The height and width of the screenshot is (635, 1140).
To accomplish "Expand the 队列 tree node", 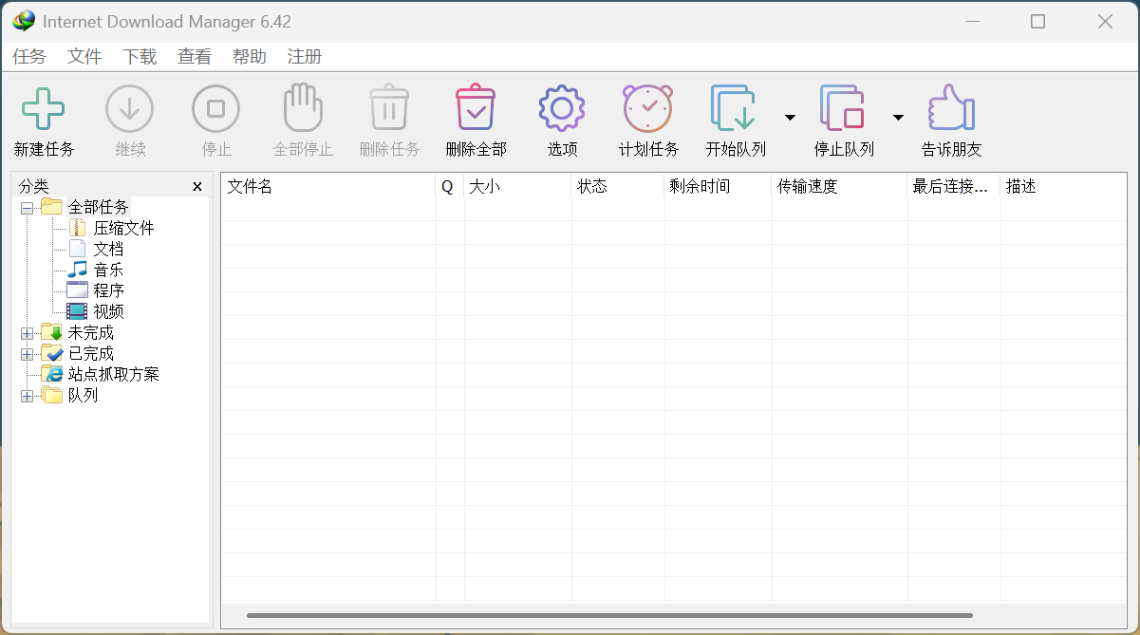I will (x=27, y=396).
